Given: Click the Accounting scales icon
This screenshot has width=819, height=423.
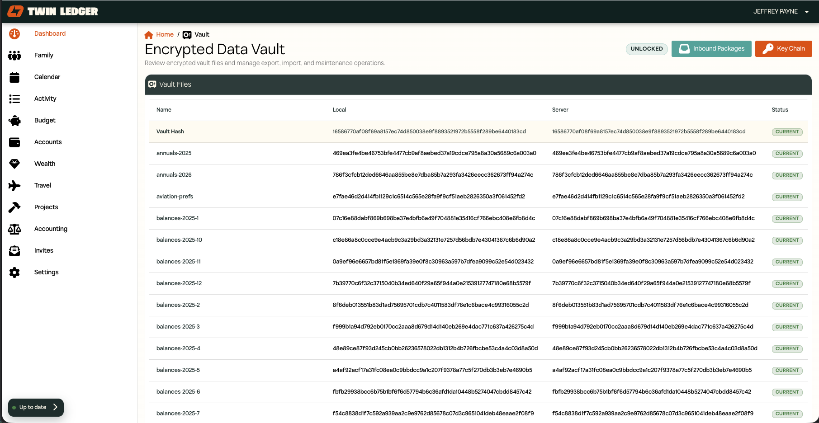Looking at the screenshot, I should [14, 229].
